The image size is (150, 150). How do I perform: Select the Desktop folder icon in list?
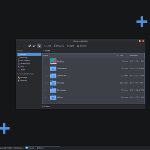(53, 61)
